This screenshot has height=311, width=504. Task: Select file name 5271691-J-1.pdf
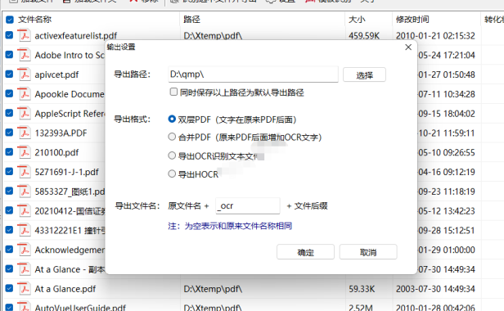66,172
